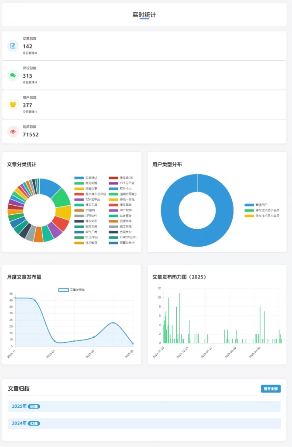This screenshot has width=292, height=447.
Task: Click the 2025-04 peak point on line chart
Action: pos(113,323)
